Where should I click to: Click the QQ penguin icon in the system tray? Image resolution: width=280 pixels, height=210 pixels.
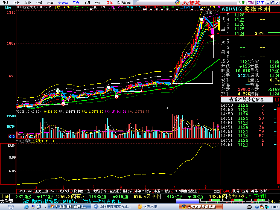262,207
